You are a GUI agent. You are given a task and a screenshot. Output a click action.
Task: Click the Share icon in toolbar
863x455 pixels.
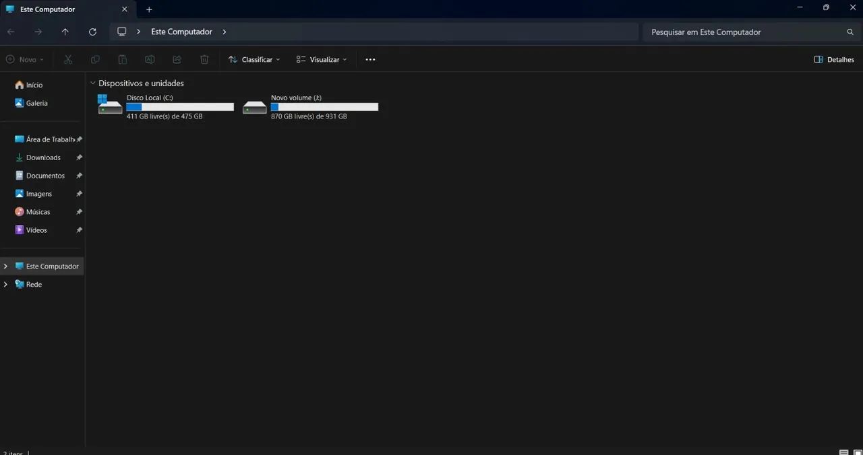(x=177, y=59)
